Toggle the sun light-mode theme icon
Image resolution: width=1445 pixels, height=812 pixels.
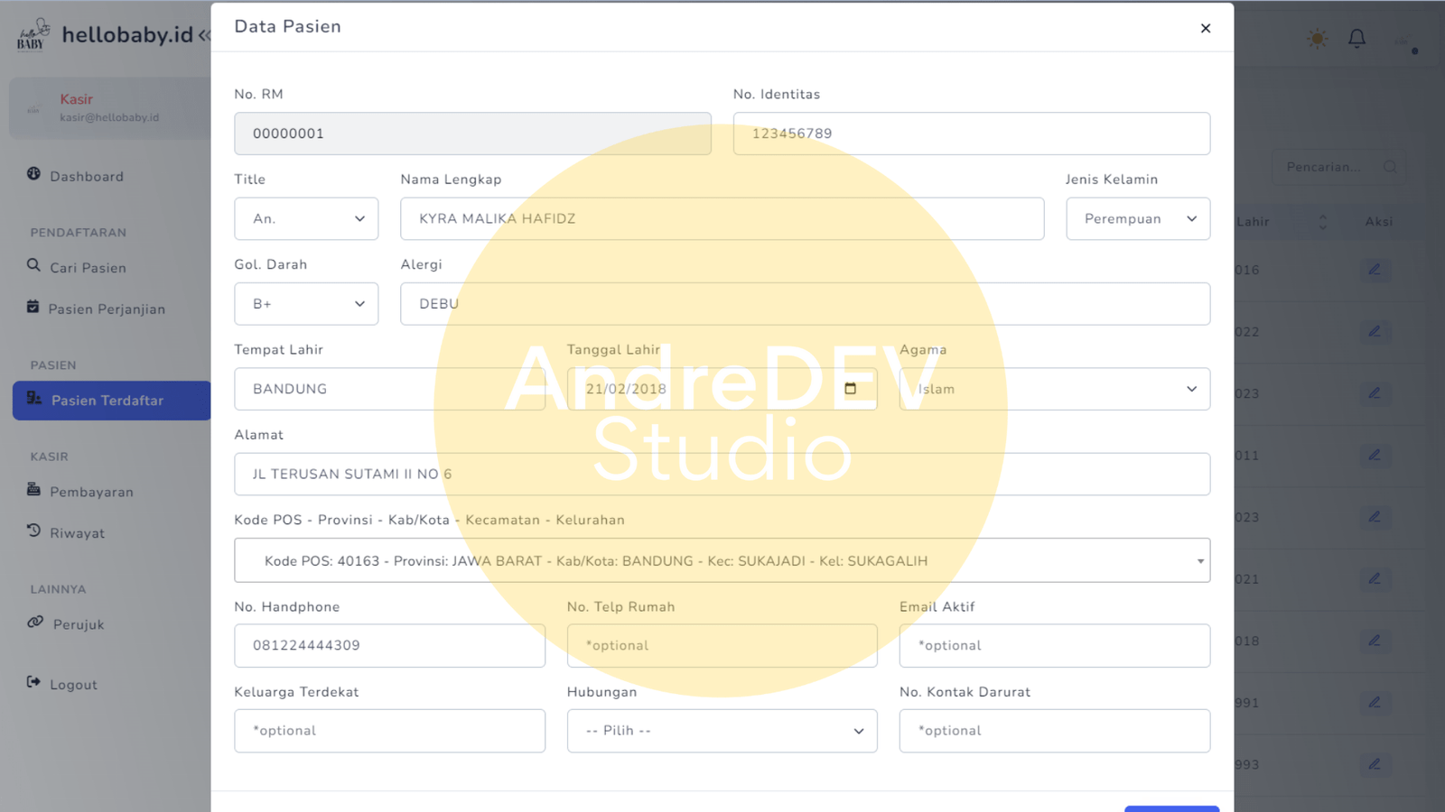point(1318,39)
